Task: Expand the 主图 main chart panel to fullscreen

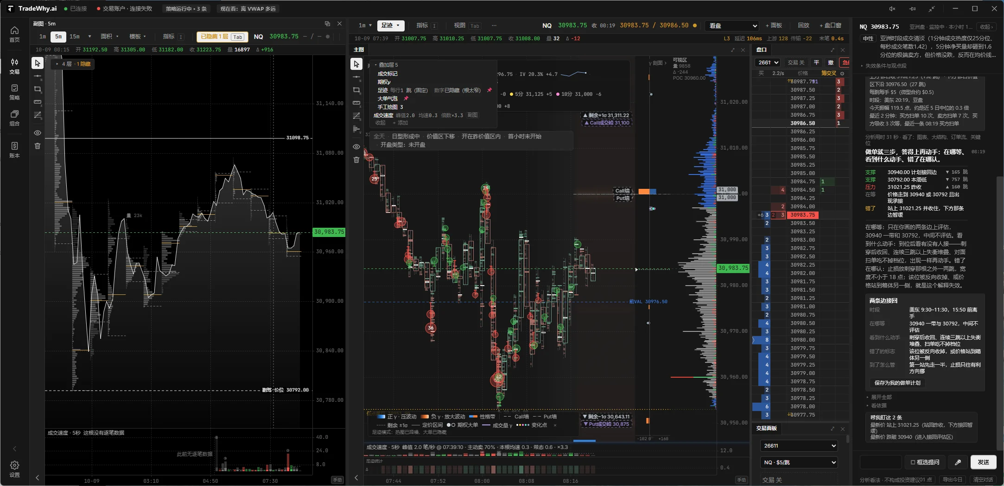Action: tap(732, 50)
